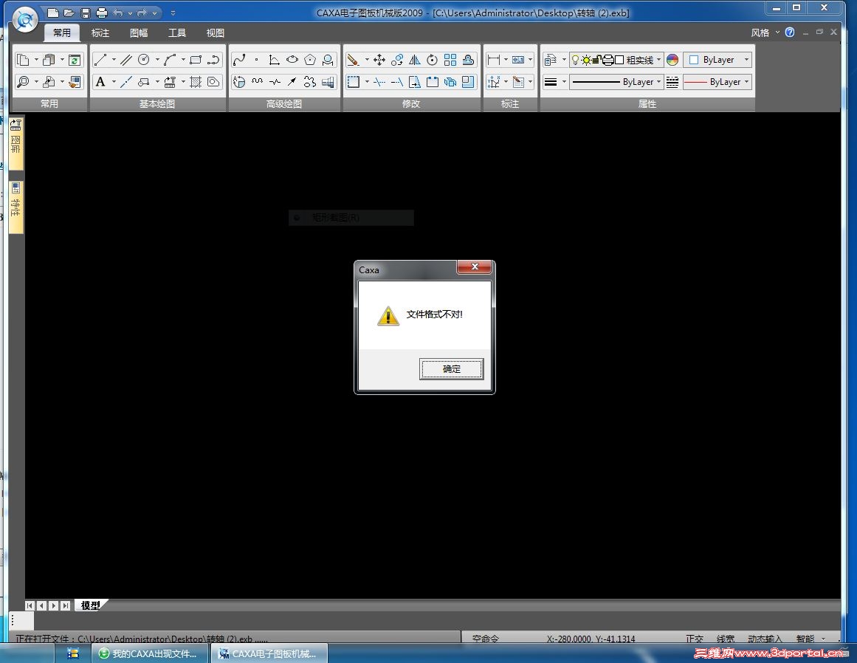This screenshot has height=663, width=857.
Task: Select the Spline curve tool
Action: click(x=239, y=60)
